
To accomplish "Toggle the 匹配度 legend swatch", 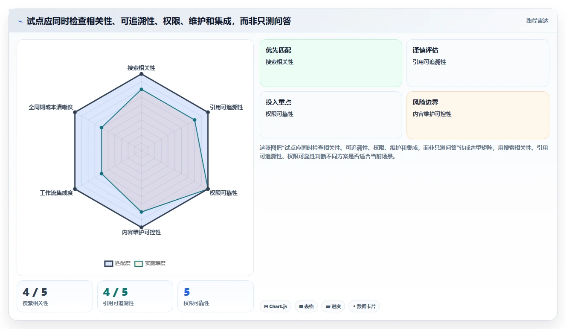I will (x=109, y=263).
